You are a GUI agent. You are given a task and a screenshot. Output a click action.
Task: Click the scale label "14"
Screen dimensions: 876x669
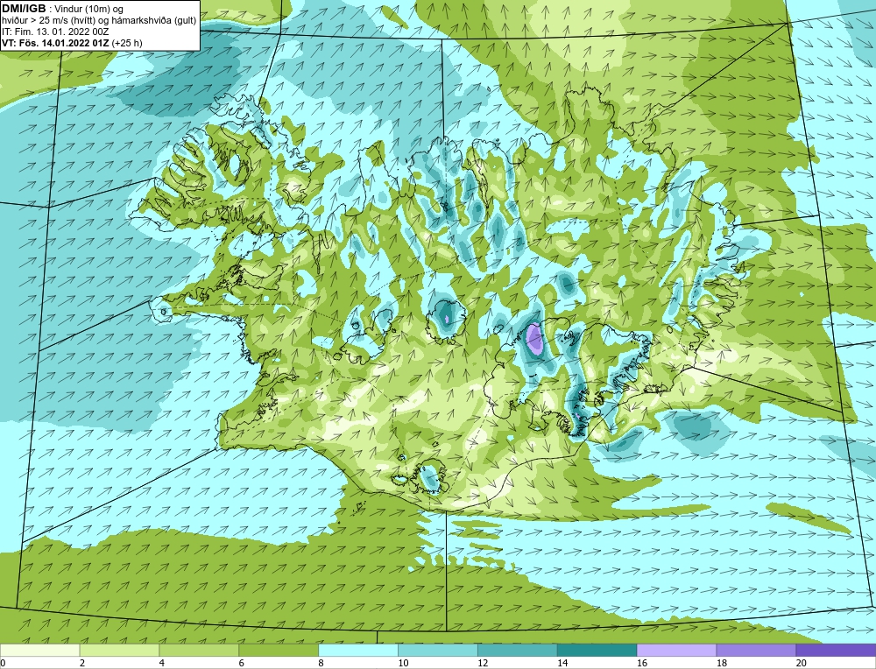point(562,663)
